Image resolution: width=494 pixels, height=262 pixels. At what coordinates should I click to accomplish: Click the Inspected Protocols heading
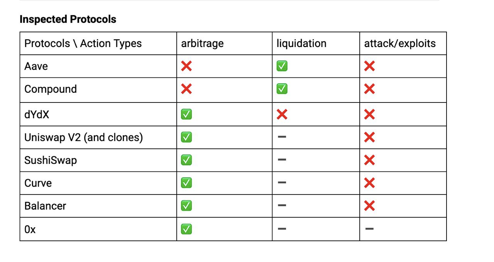tap(68, 19)
